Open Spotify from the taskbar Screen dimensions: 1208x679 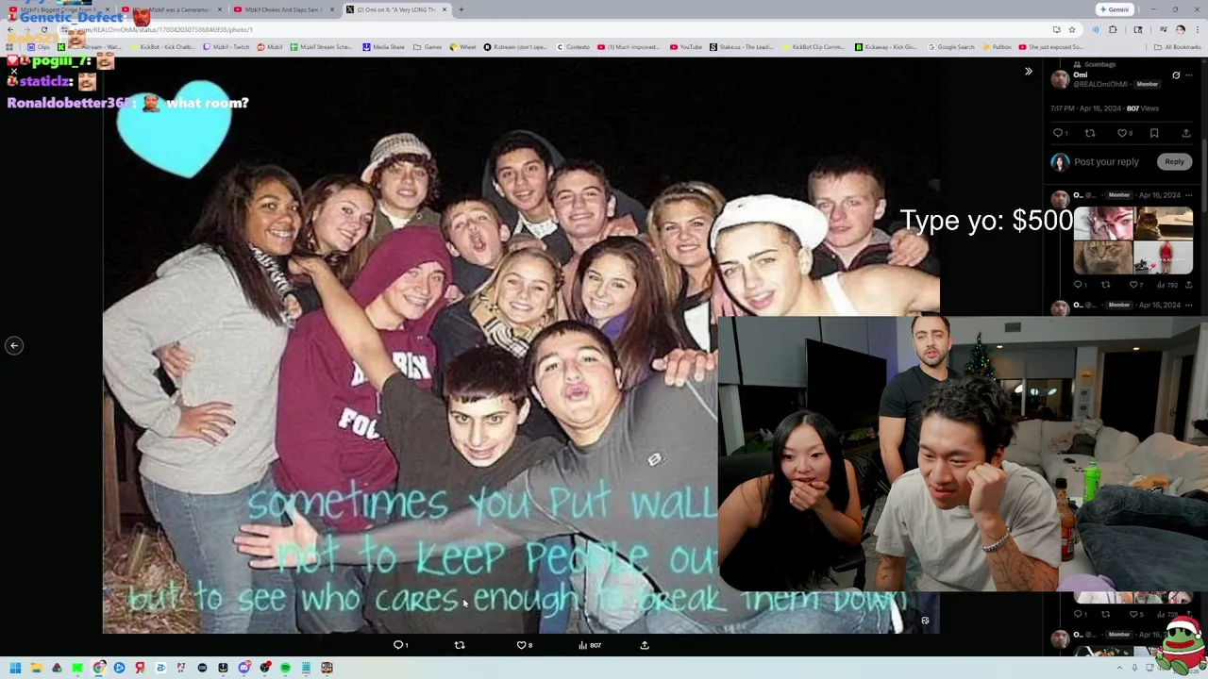285,668
